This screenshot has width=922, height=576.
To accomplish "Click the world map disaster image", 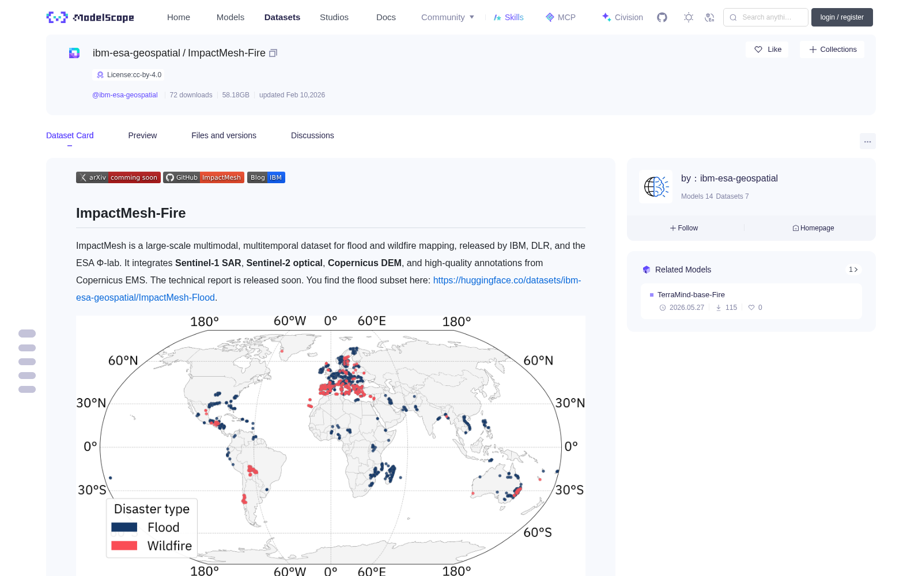I will coord(331,446).
